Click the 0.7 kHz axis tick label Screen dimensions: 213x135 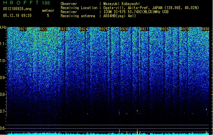click(x=3, y=111)
